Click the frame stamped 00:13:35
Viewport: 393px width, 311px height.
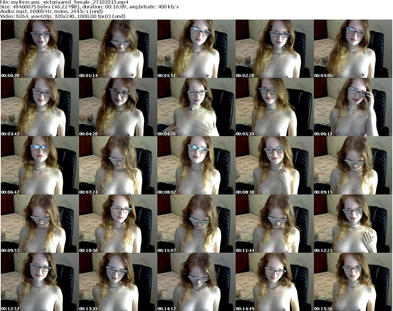coord(118,282)
